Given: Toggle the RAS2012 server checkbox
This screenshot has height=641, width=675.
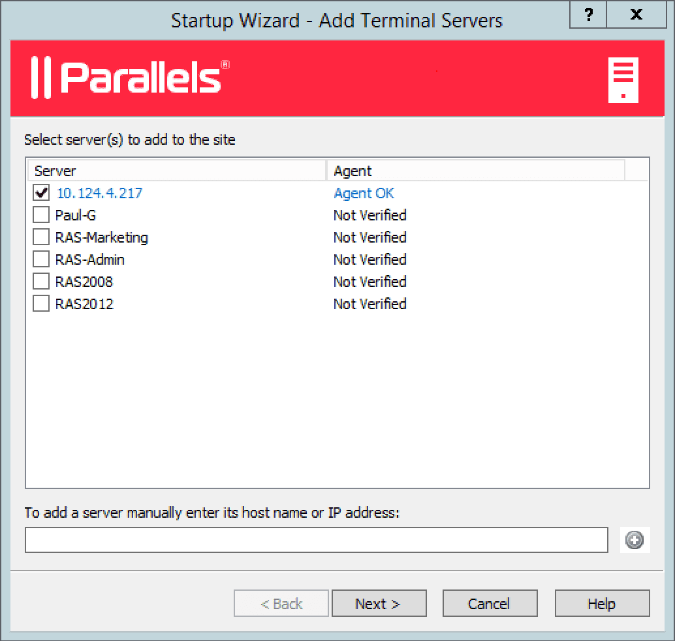Looking at the screenshot, I should (41, 304).
